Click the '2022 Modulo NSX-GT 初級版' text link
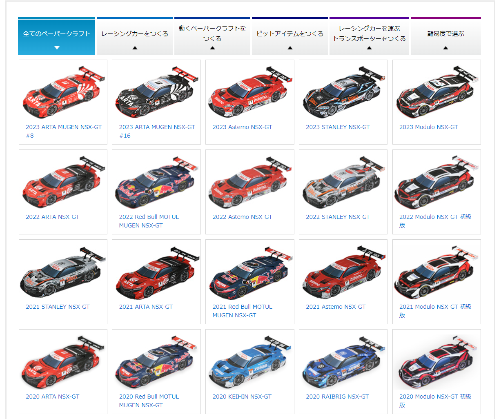The image size is (501, 419). coord(435,221)
